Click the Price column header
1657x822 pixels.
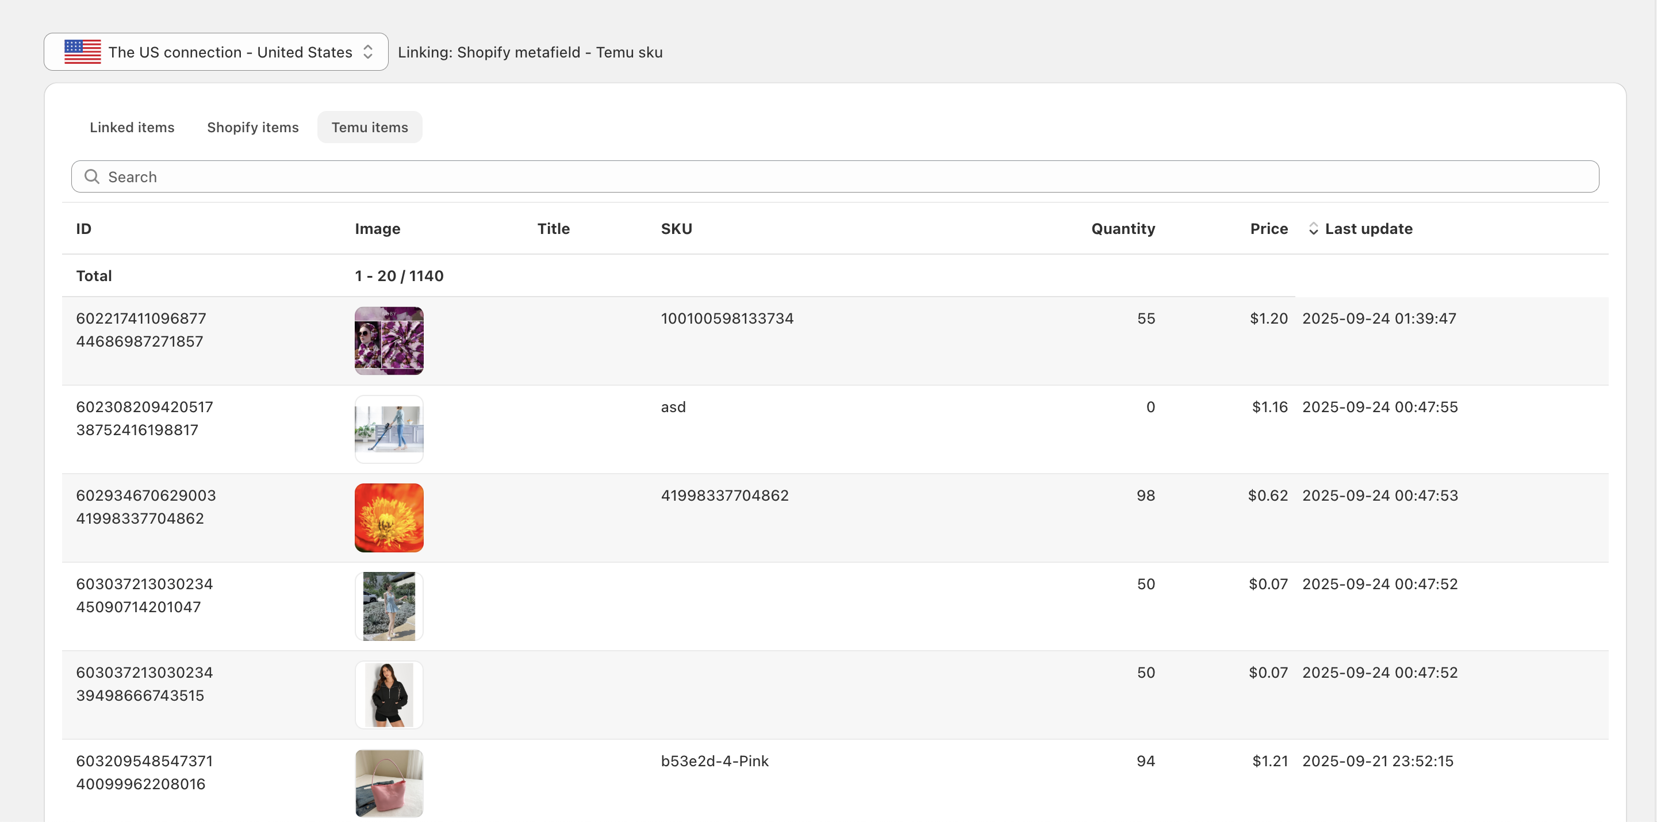point(1268,228)
